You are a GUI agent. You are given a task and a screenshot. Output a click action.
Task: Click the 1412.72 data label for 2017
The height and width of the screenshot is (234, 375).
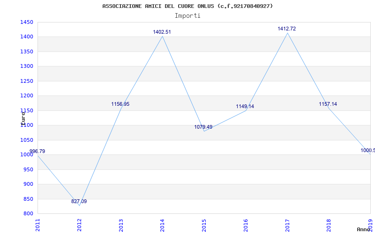(x=286, y=29)
